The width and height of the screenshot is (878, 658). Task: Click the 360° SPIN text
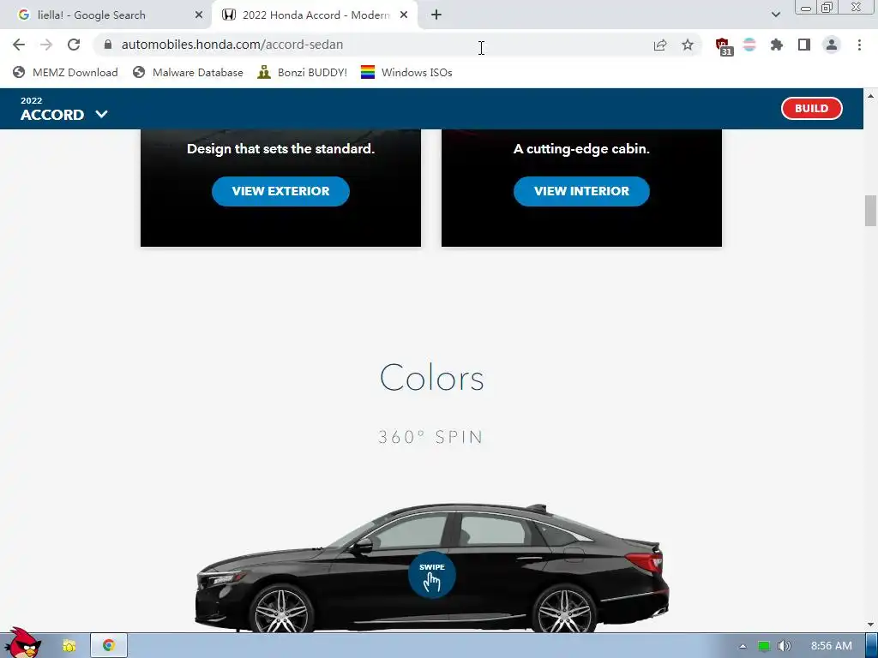(x=430, y=437)
